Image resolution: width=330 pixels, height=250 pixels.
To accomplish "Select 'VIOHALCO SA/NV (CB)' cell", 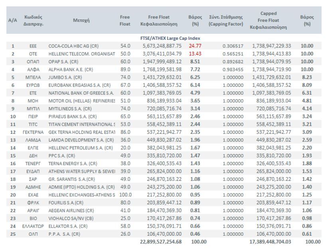I will 71,219.
